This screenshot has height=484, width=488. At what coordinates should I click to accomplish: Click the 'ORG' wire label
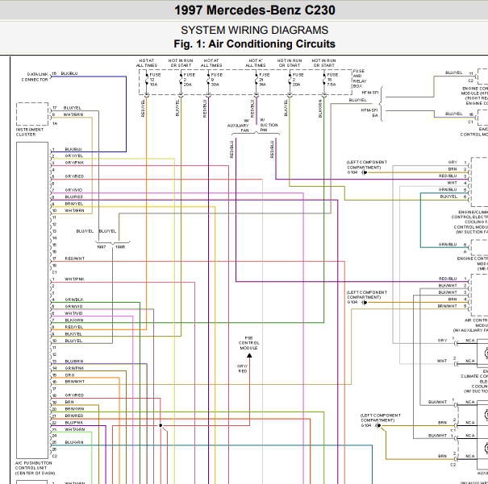(69, 375)
